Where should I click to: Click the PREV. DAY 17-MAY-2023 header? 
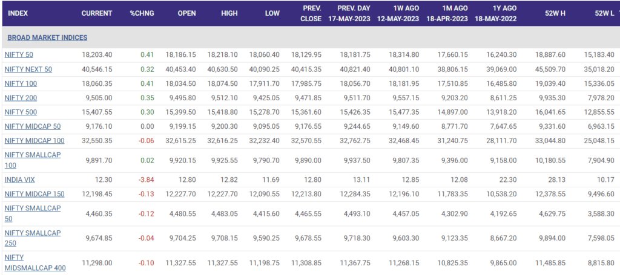click(x=349, y=13)
